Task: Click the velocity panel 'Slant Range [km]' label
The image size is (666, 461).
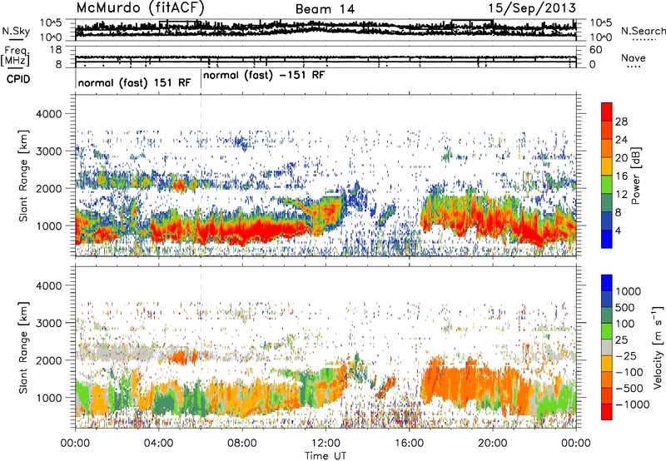Action: pyautogui.click(x=23, y=347)
